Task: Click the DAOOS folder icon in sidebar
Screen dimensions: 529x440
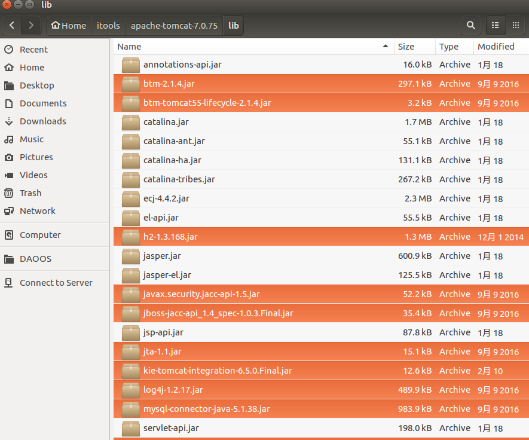Action: pos(9,259)
